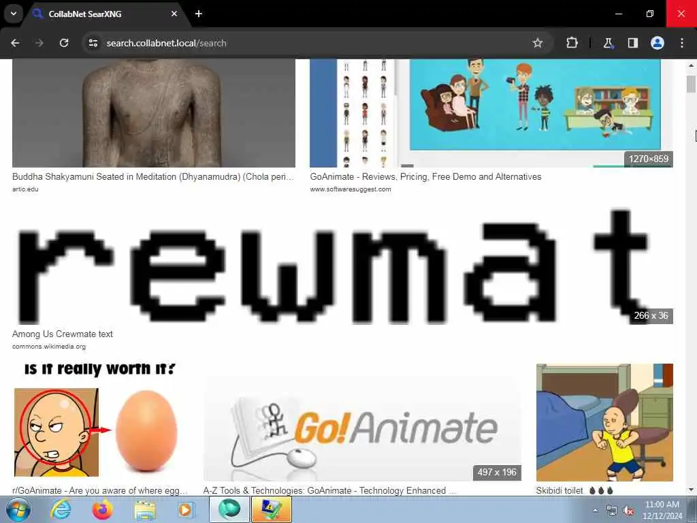Go back to the previous page
The width and height of the screenshot is (697, 523).
[15, 43]
